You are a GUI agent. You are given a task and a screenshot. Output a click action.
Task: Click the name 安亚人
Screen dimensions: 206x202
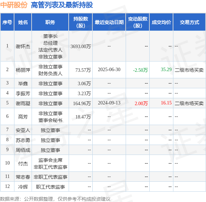23,130
